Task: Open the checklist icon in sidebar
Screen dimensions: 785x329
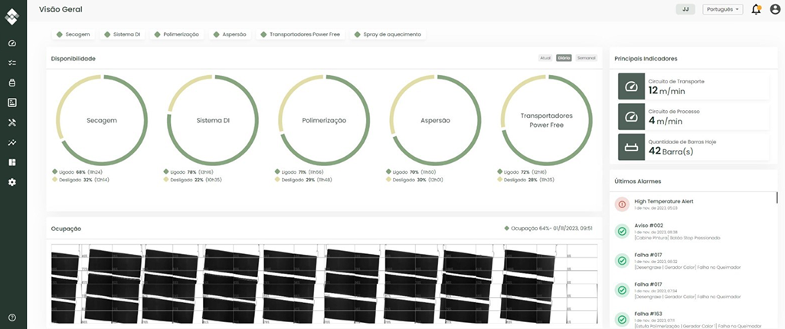Action: [x=12, y=63]
